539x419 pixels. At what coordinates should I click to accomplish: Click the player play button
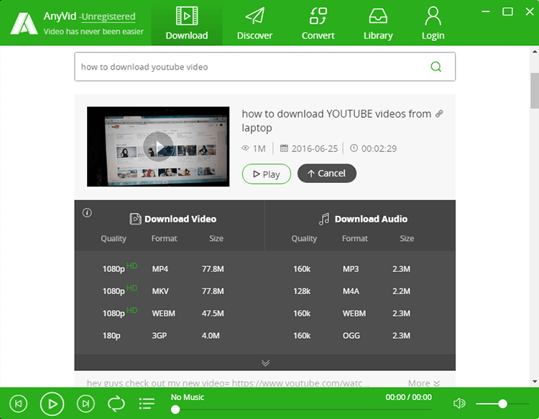[x=52, y=403]
